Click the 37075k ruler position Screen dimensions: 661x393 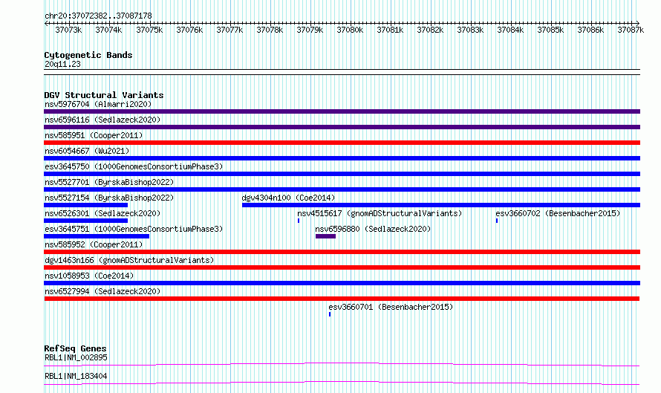click(149, 30)
